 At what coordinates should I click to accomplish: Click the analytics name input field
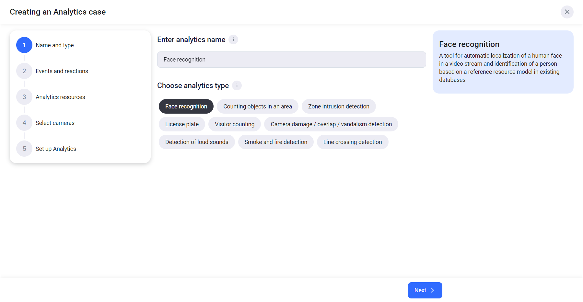tap(291, 60)
